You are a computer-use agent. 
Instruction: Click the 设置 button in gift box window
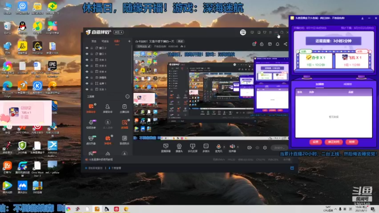[316, 142]
